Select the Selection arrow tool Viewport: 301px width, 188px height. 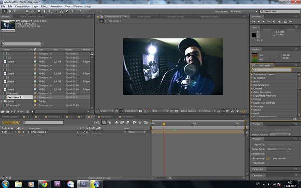point(5,11)
